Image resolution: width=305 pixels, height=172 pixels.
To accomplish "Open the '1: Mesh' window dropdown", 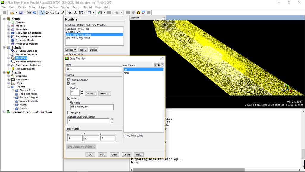I will pos(148,18).
